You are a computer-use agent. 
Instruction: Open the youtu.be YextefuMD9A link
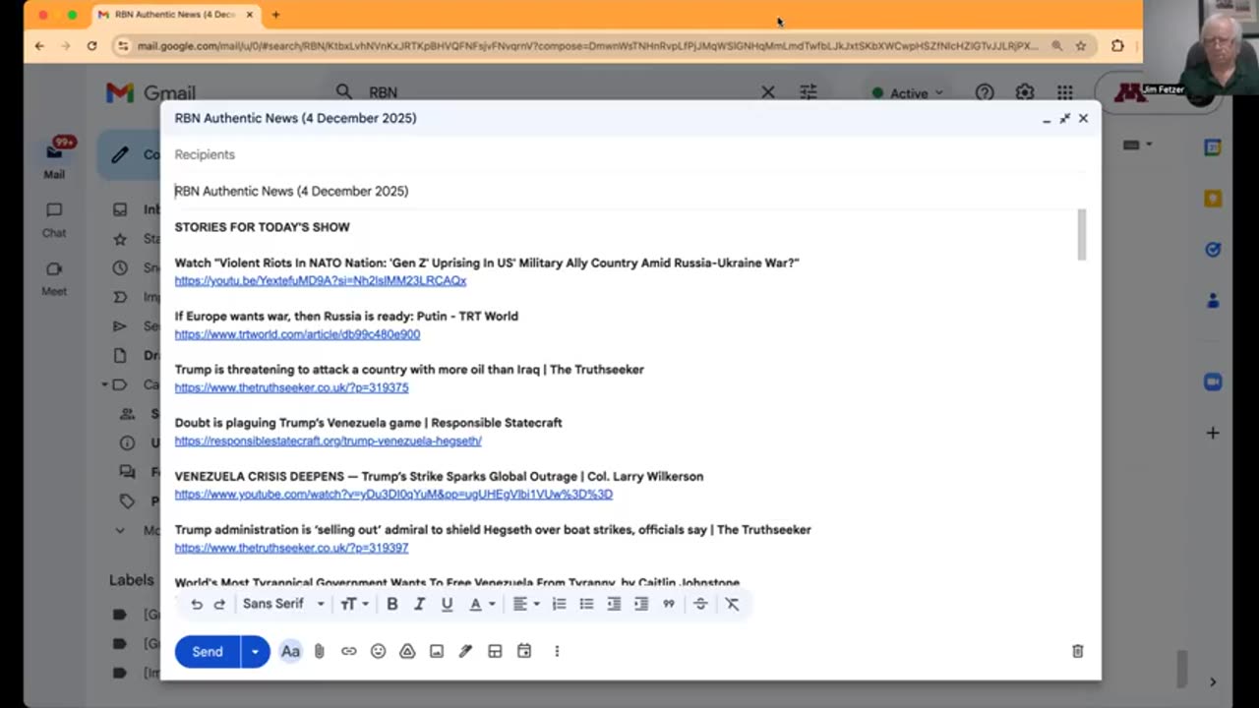321,280
